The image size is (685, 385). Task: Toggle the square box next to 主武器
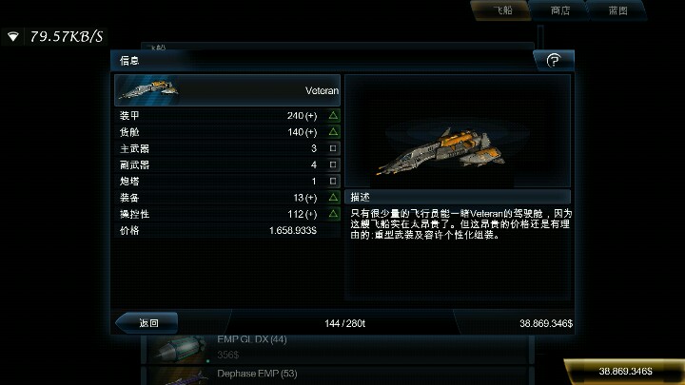coord(333,148)
